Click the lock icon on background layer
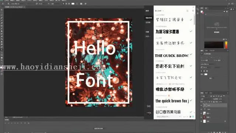The height and width of the screenshot is (133, 236). pyautogui.click(x=225, y=121)
